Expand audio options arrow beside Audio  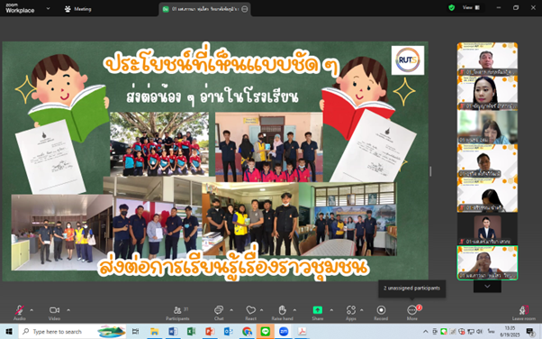[32, 310]
